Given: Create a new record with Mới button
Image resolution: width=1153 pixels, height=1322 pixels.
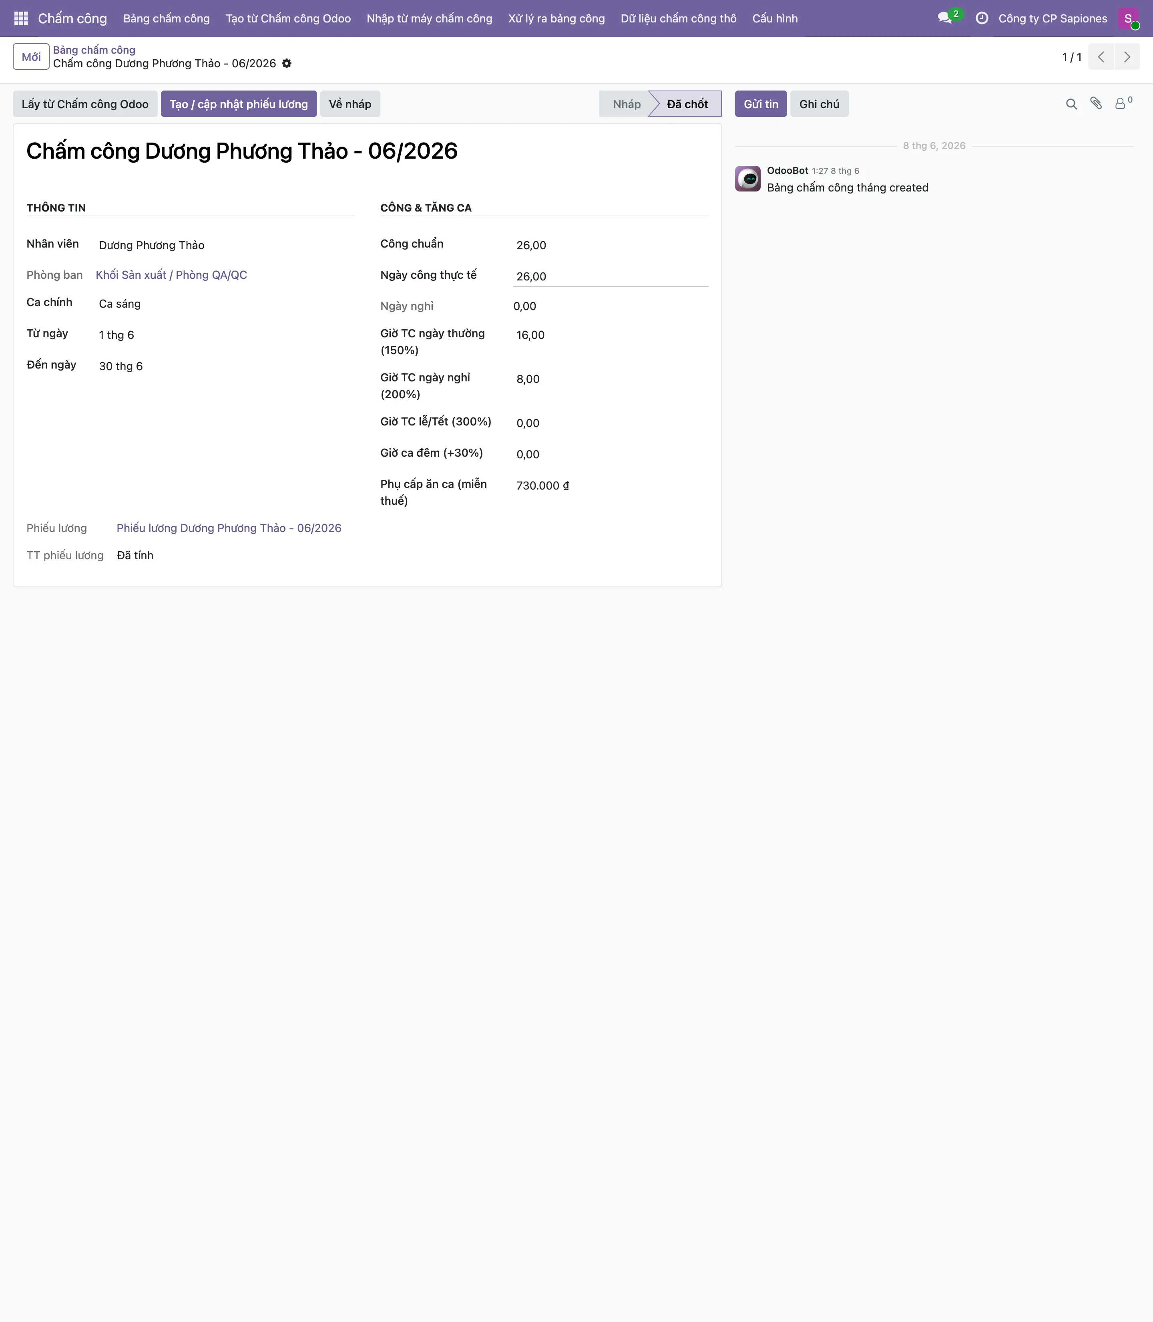Looking at the screenshot, I should (x=31, y=56).
